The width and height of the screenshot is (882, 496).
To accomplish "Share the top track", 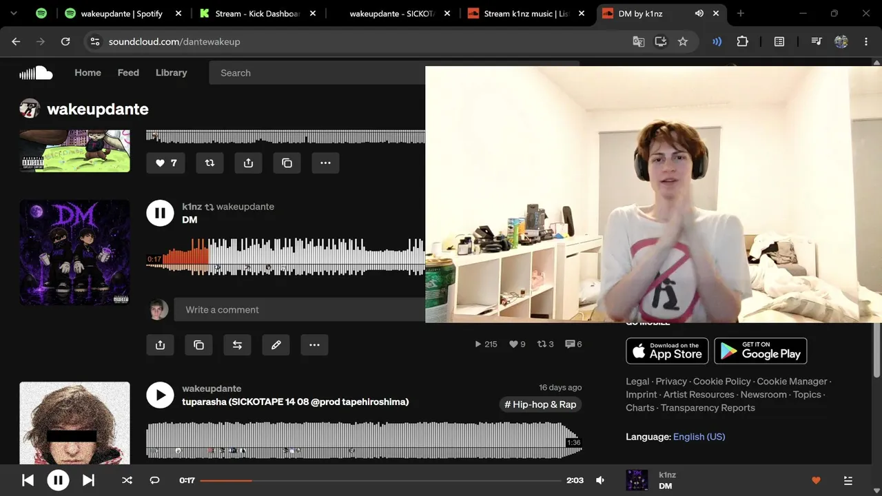I will (248, 163).
